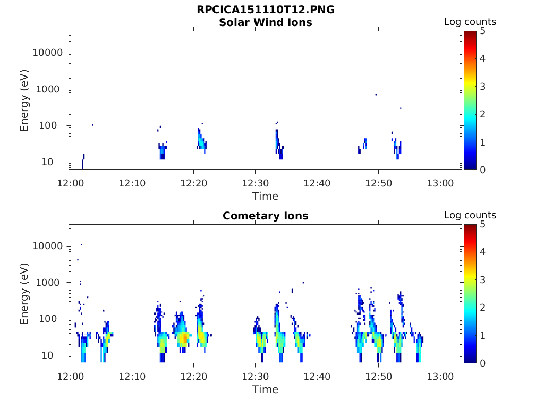Click the Time axis label under top plot
Viewport: 544px width, 408px height.
coord(266,196)
